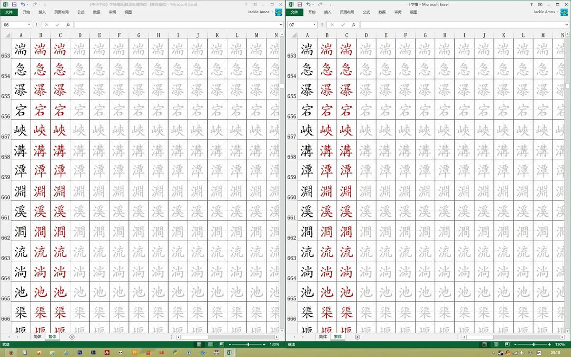Switch left window to Page Layout view
This screenshot has width=571, height=357.
coord(209,344)
